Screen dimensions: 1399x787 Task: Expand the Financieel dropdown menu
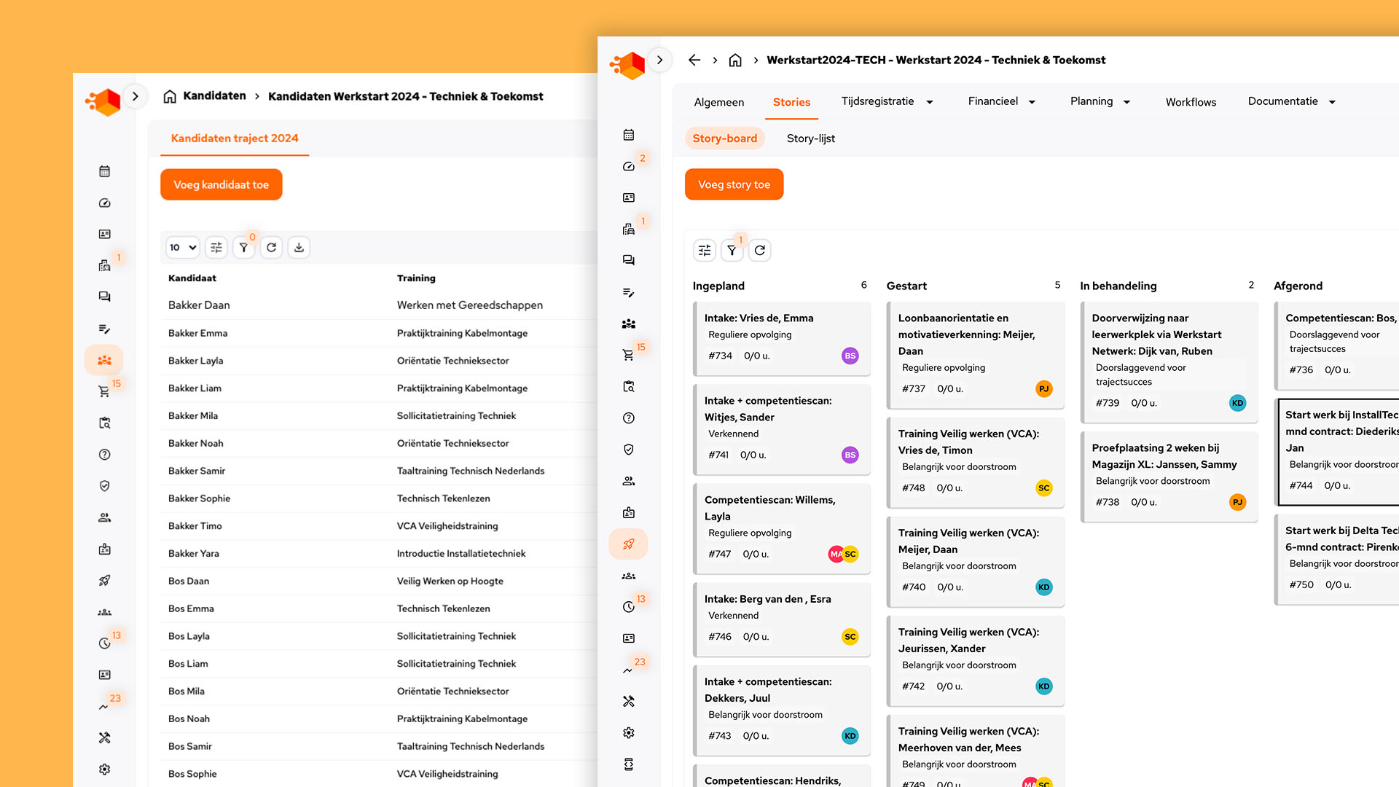[x=1001, y=102]
